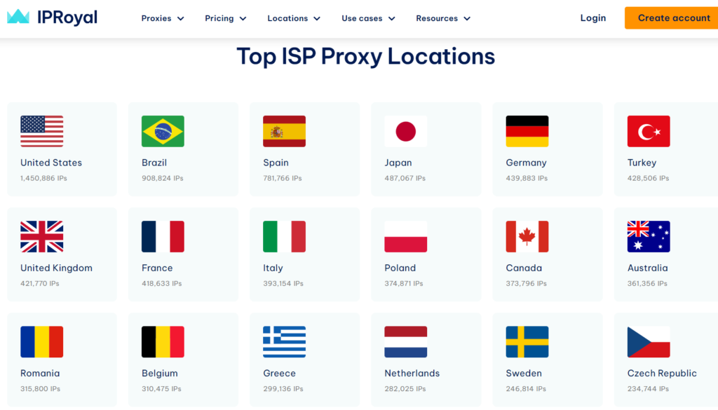Click the 1,450,886 IPs count

pos(43,178)
